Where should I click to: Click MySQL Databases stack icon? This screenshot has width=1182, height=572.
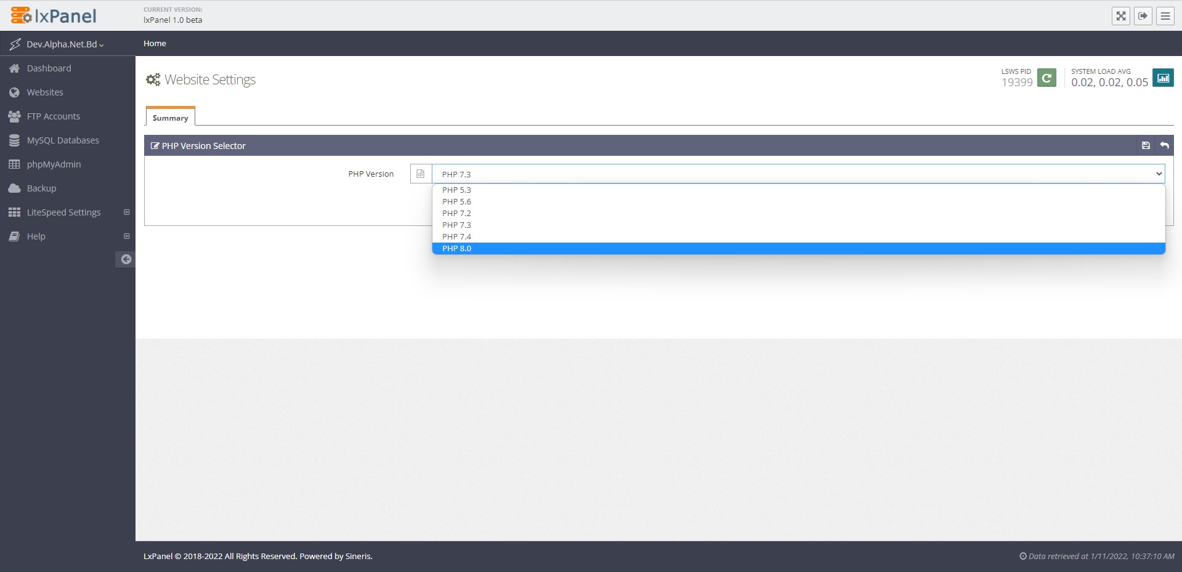click(x=14, y=140)
